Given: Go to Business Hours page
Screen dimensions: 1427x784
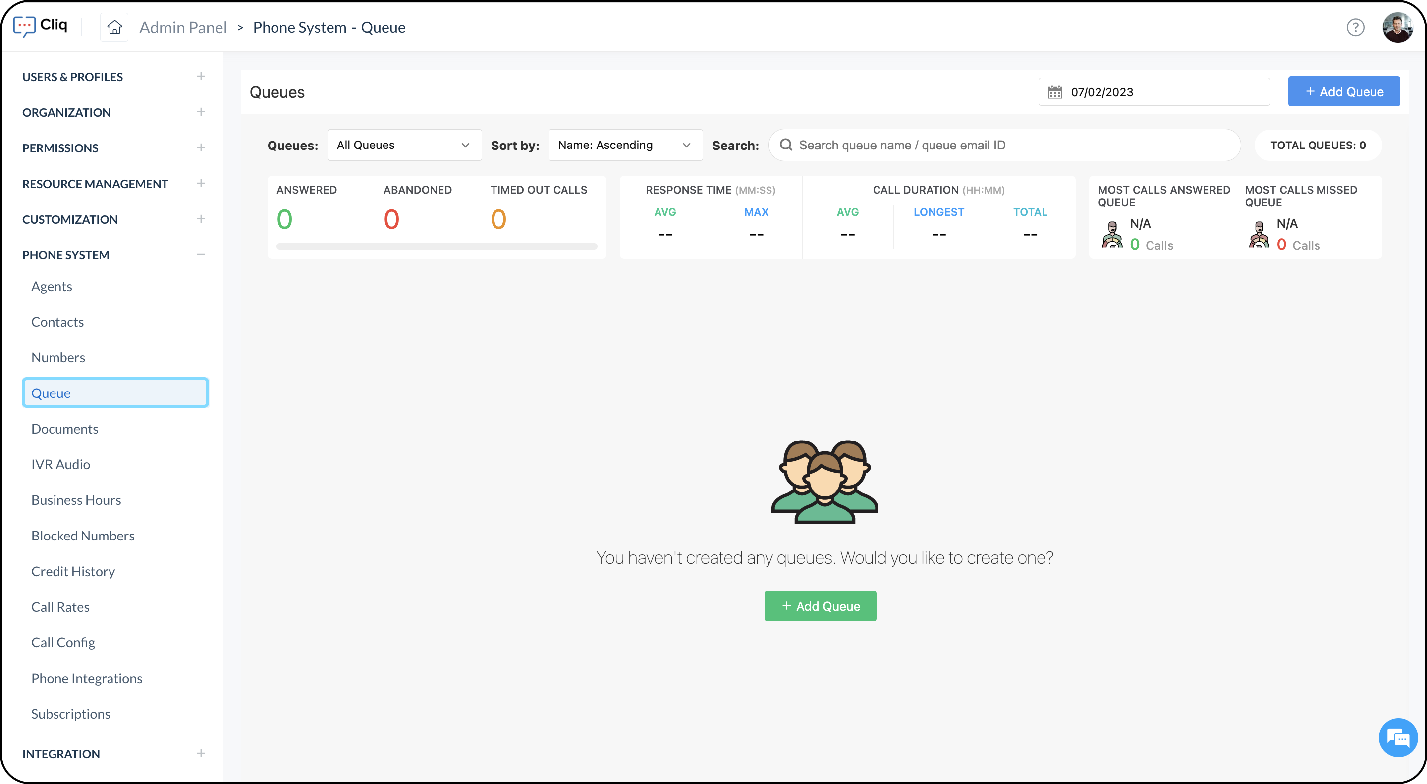Looking at the screenshot, I should pos(76,499).
